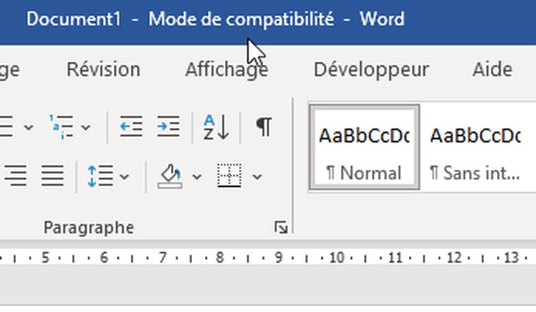The height and width of the screenshot is (312, 536).
Task: Expand the borders dropdown arrow
Action: point(257,177)
